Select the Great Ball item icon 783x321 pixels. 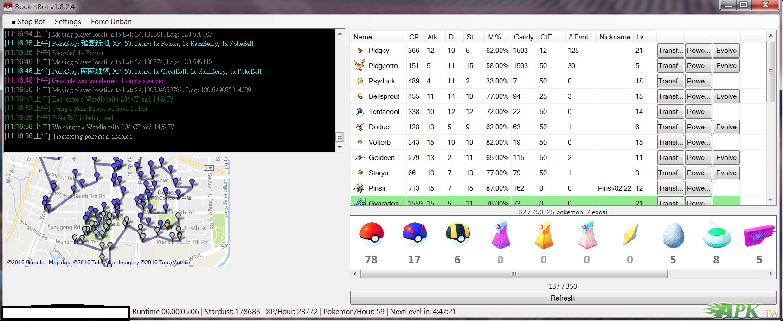[414, 235]
